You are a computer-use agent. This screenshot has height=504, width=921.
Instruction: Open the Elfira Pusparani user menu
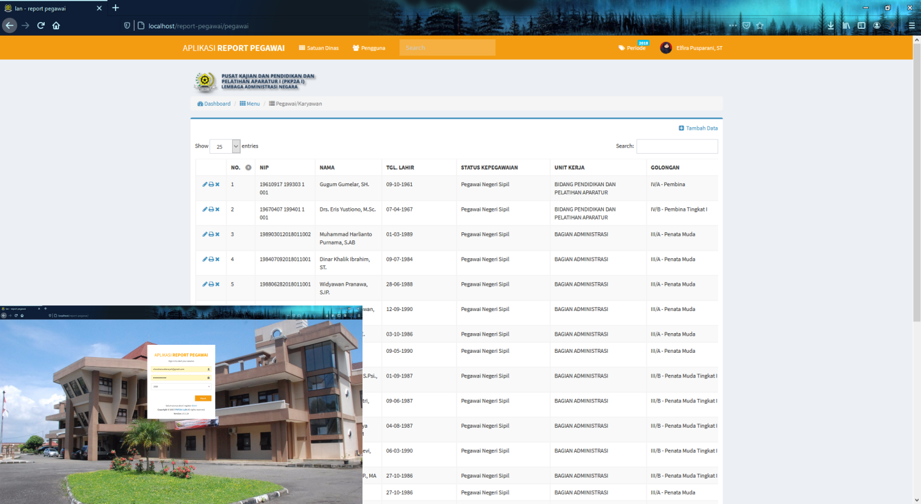click(x=691, y=48)
